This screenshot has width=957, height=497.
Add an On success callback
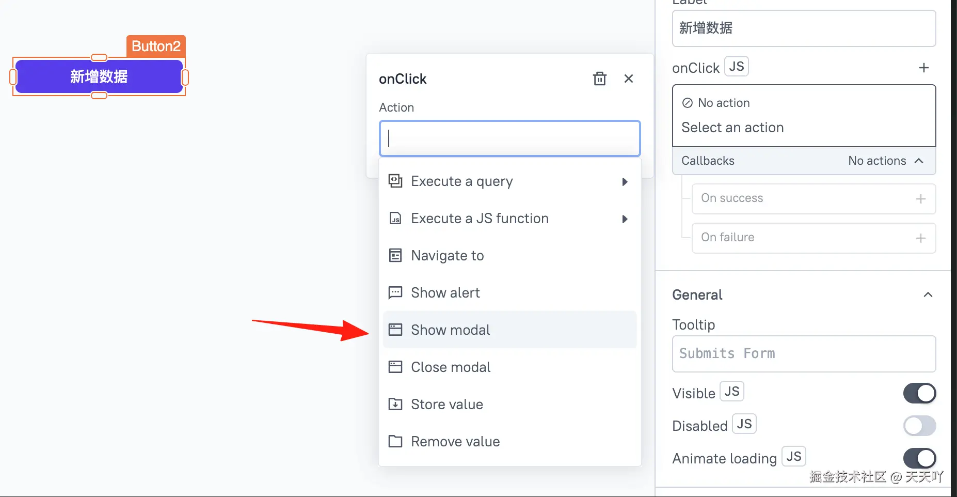tap(920, 199)
